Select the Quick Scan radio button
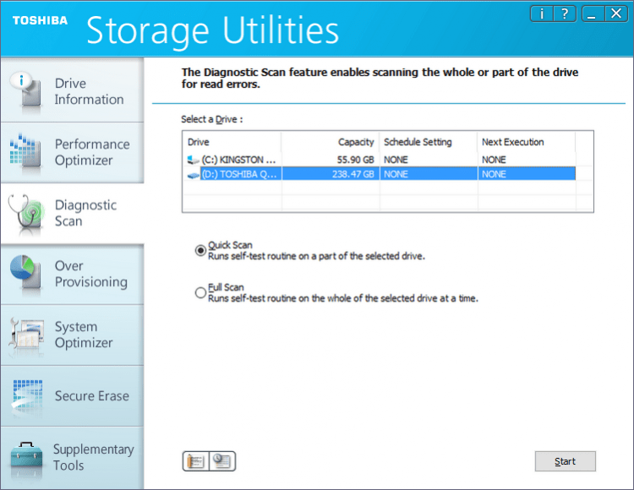 200,250
